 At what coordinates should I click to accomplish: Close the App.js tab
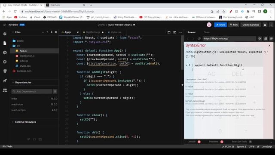tap(78, 32)
